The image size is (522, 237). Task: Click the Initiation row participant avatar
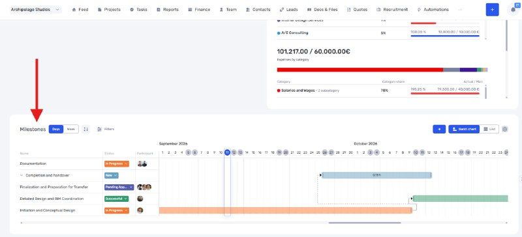click(140, 210)
